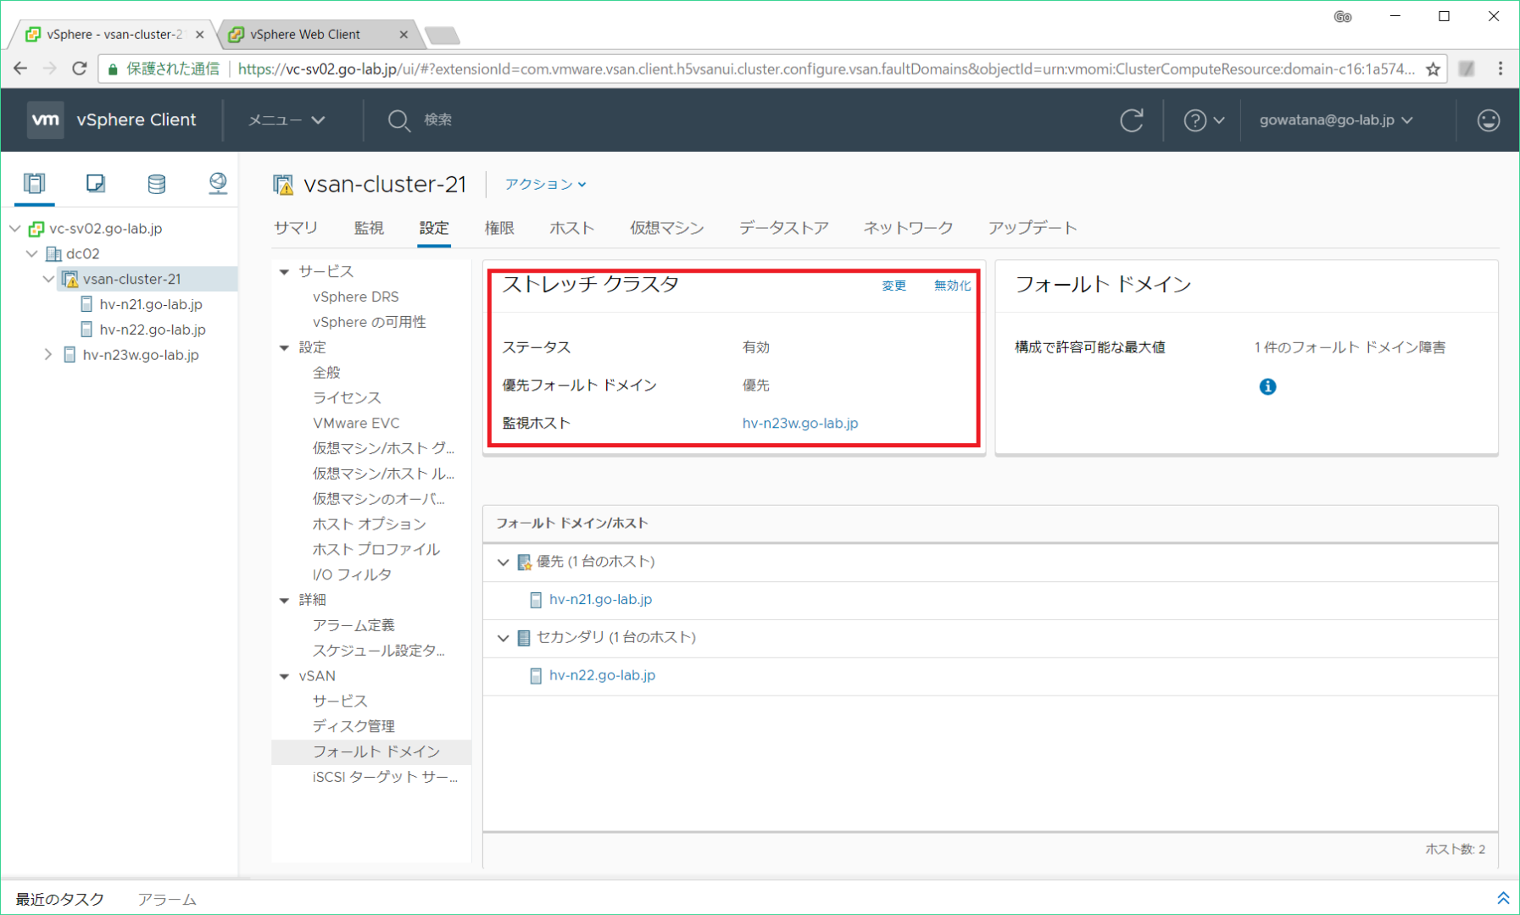Collapse the dc02 datacenter node
This screenshot has height=915, width=1520.
coord(32,253)
